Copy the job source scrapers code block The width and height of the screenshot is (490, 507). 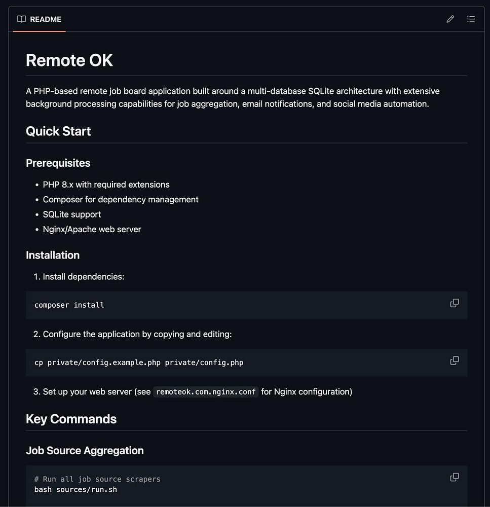point(455,477)
